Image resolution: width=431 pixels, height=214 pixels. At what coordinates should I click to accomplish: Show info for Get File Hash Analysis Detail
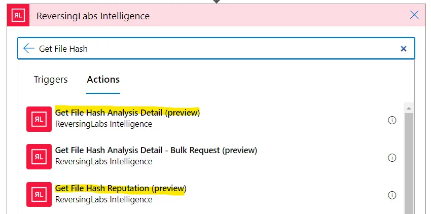click(391, 120)
